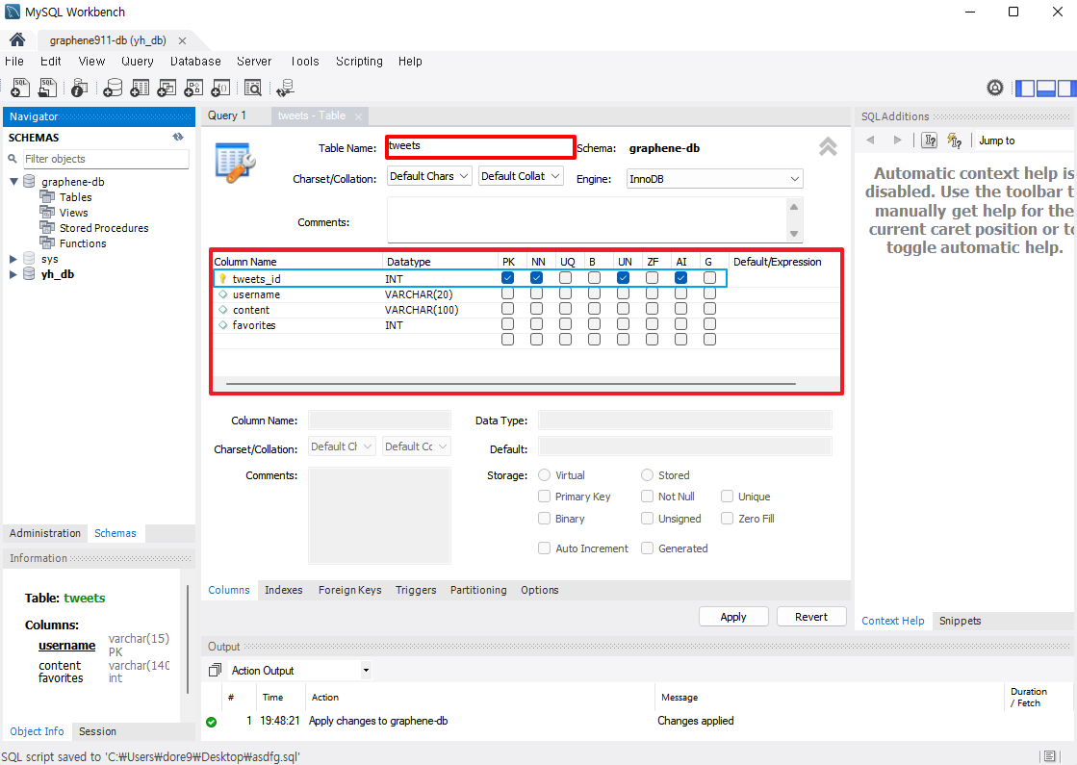Image resolution: width=1077 pixels, height=765 pixels.
Task: Click the Revert button
Action: click(811, 617)
